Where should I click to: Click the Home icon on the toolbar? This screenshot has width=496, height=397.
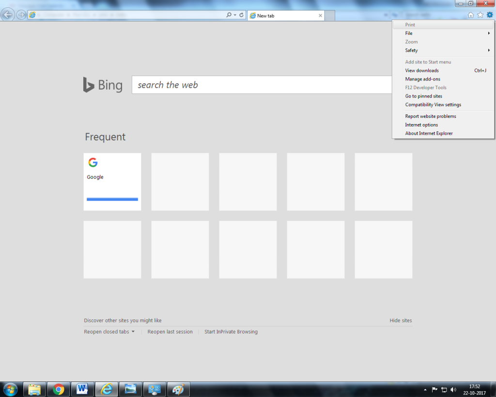(470, 15)
